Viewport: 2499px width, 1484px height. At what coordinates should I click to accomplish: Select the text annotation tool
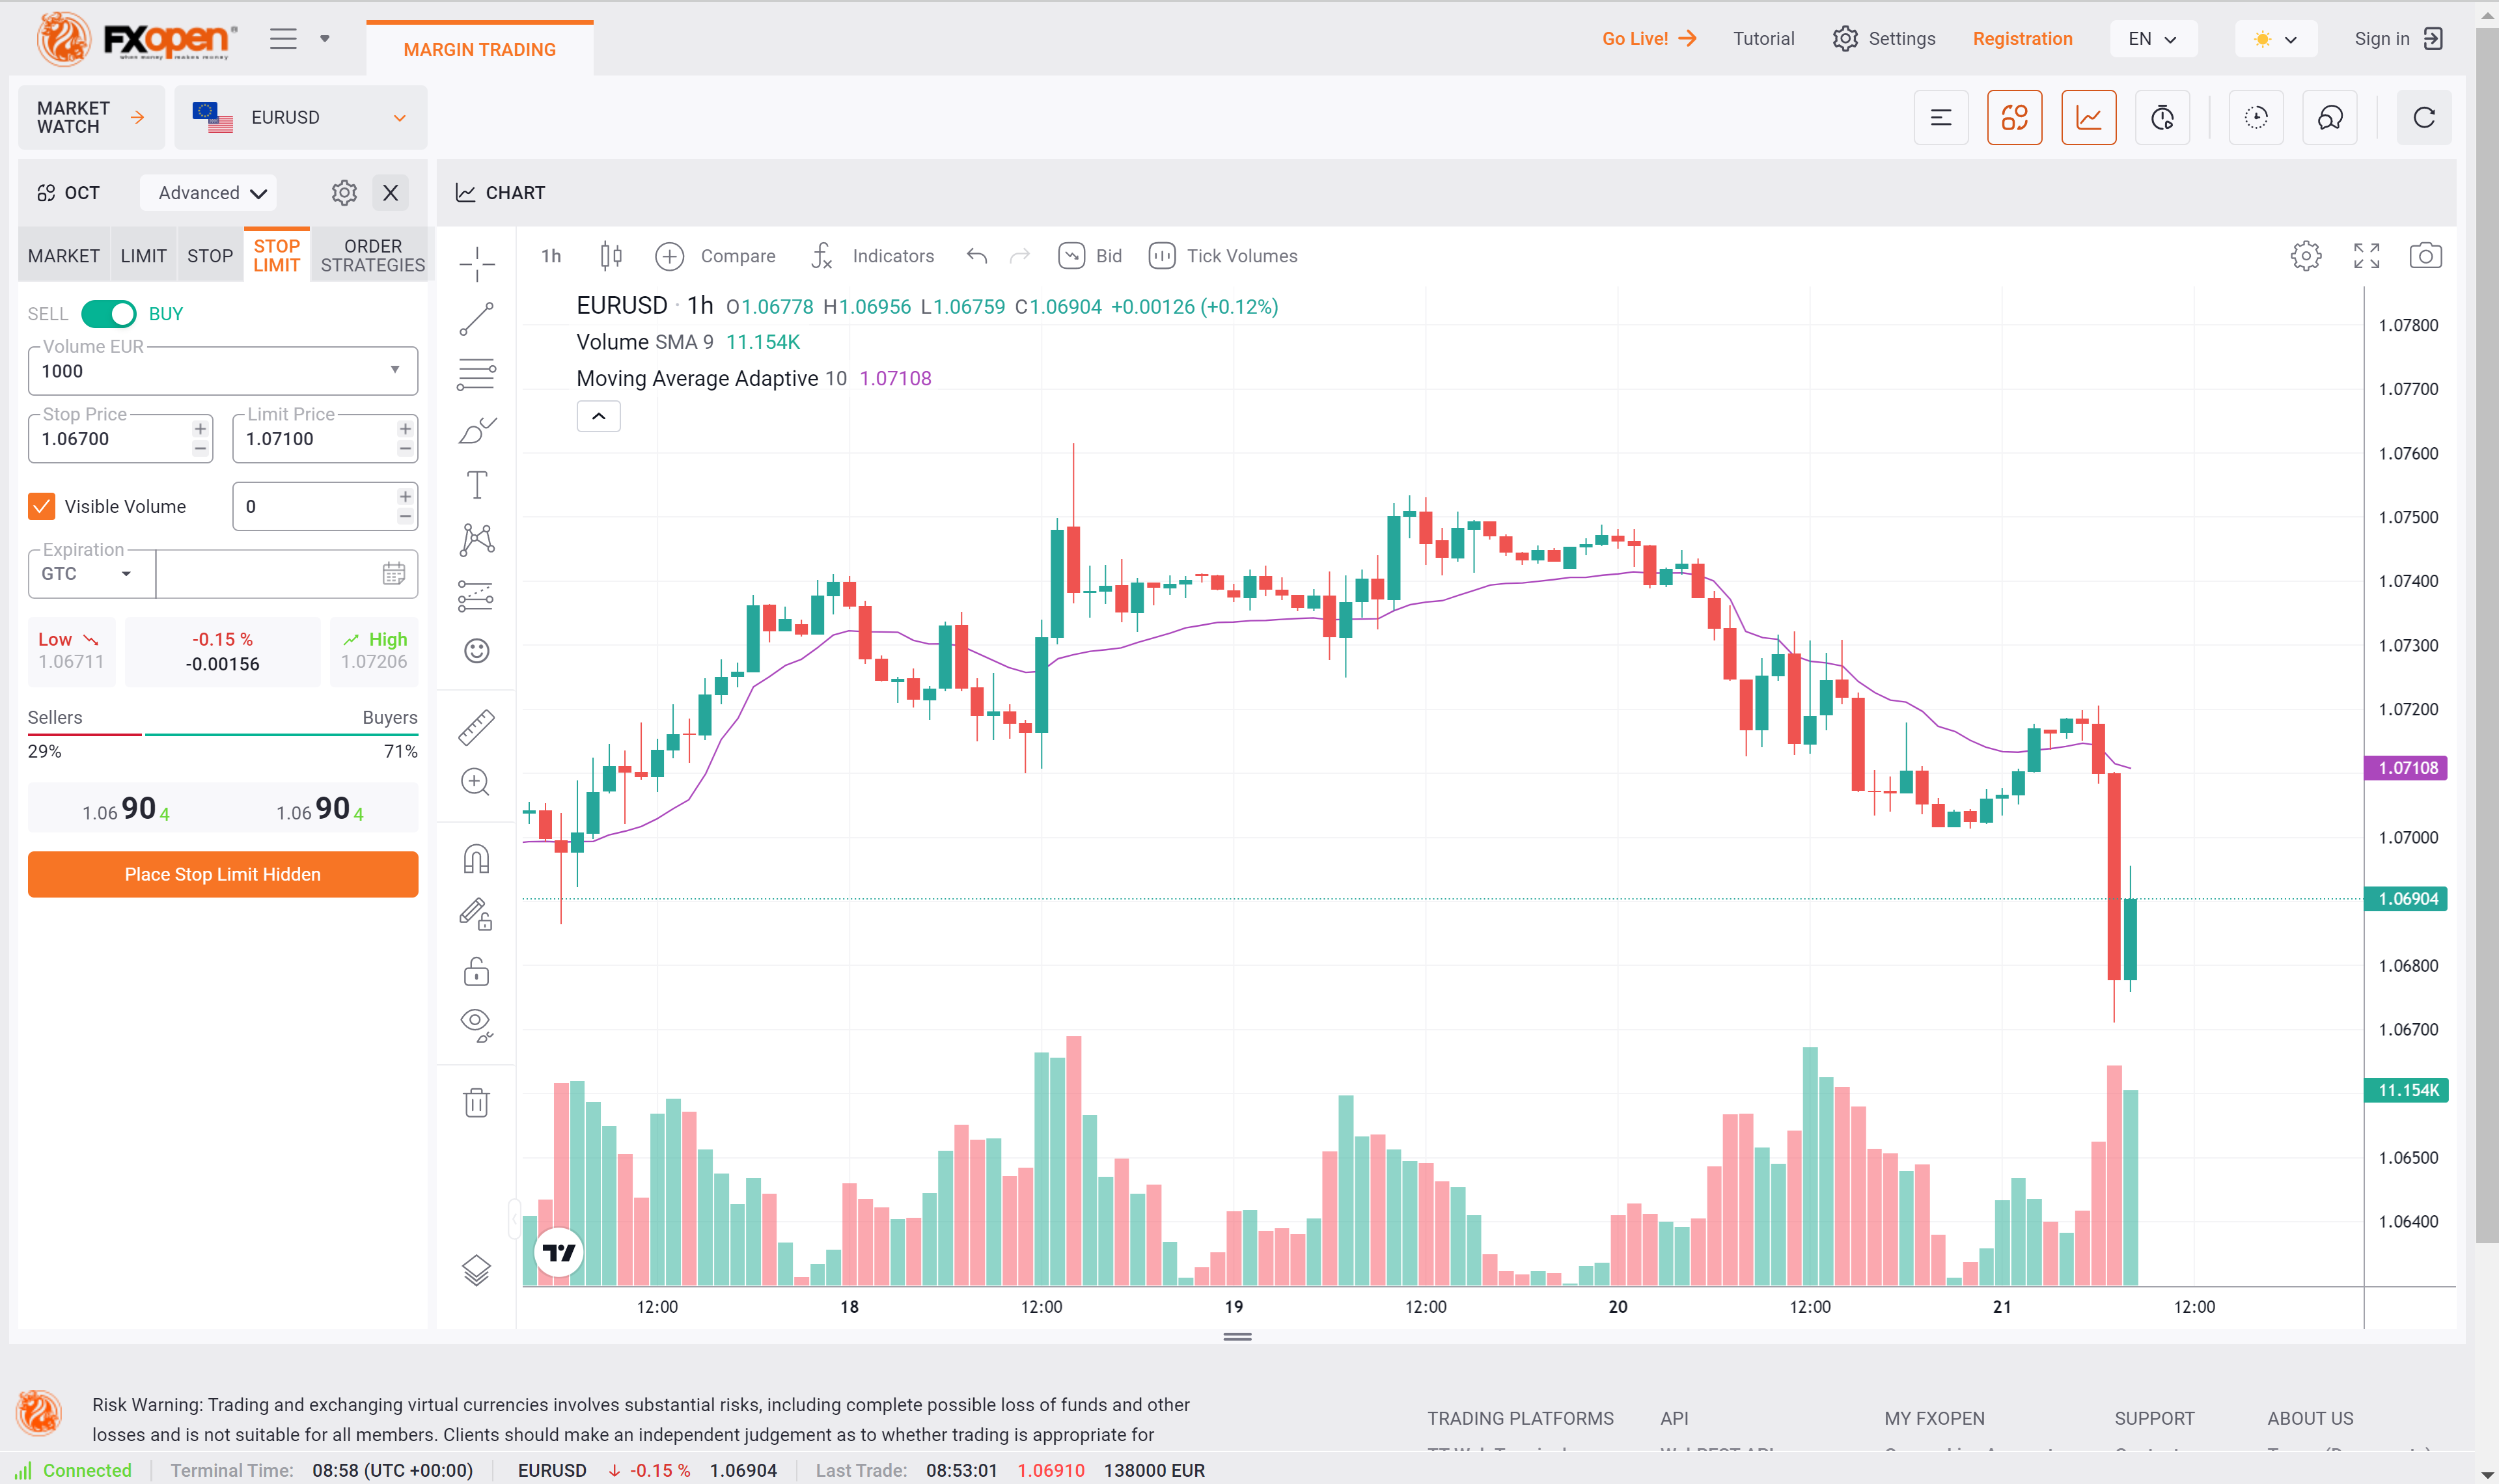pyautogui.click(x=477, y=485)
